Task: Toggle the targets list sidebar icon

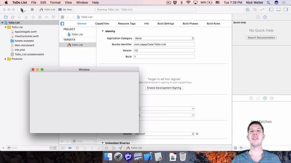Action: 62,24
